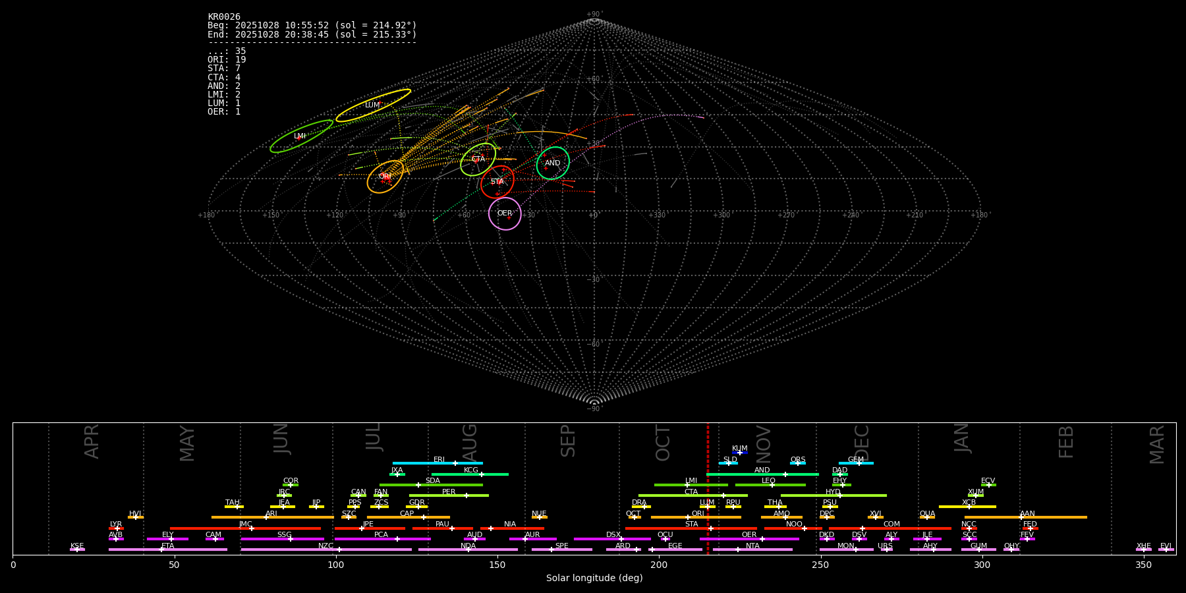
Task: Select the cyan GEM shower bar
Action: pos(856,463)
